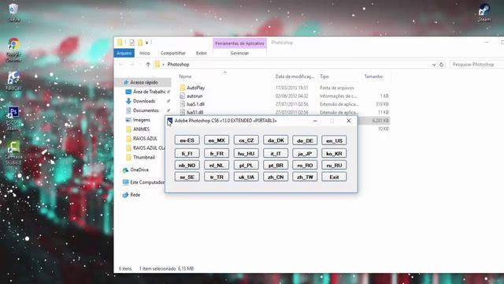Select the nl_NL language button

pyautogui.click(x=217, y=165)
